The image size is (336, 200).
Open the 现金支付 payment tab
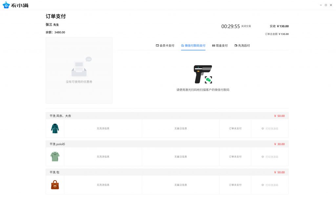(220, 46)
